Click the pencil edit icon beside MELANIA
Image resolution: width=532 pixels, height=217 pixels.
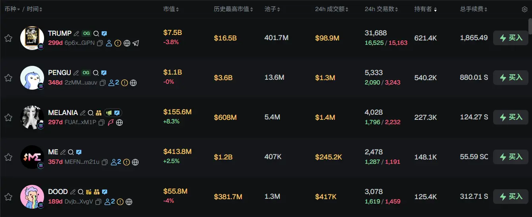pyautogui.click(x=83, y=113)
